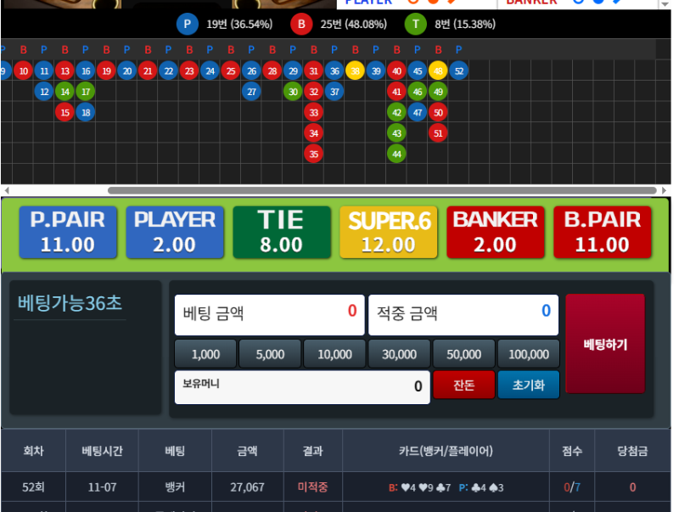Image resolution: width=679 pixels, height=512 pixels.
Task: Select the 100,000 chip amount
Action: [529, 354]
